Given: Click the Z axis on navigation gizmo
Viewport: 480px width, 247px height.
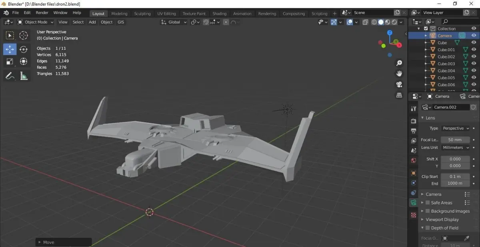Looking at the screenshot, I should 390,33.
